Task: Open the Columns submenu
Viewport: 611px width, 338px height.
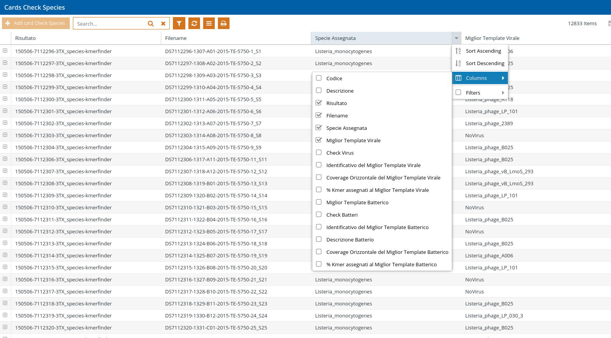Action: click(480, 78)
